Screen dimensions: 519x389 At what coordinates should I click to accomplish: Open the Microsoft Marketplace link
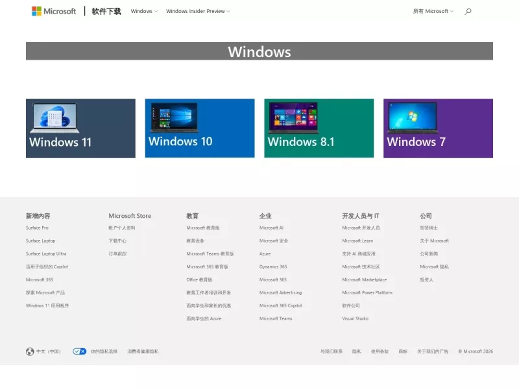[x=364, y=279]
